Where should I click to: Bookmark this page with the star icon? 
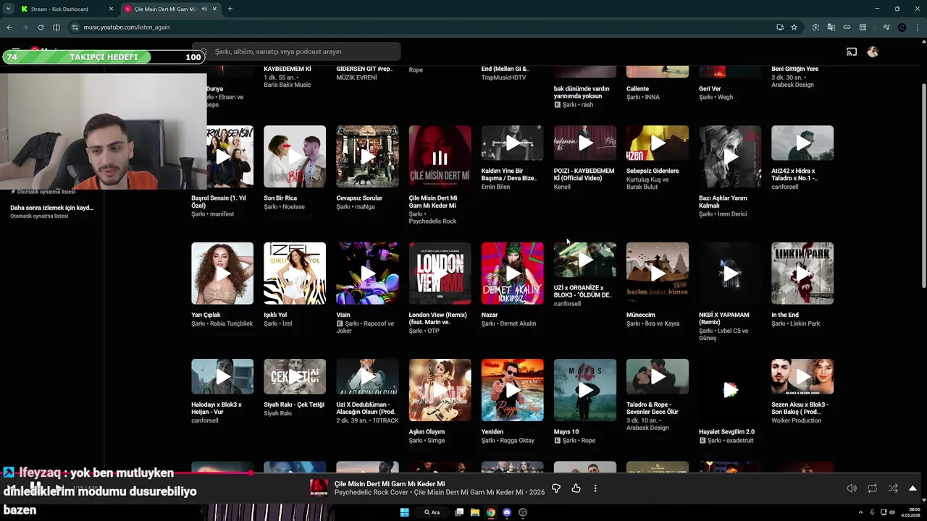[x=794, y=27]
